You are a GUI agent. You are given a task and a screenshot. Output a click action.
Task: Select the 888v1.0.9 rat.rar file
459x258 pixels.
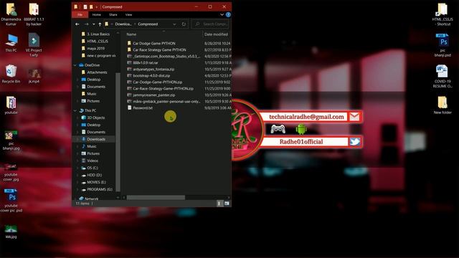(x=145, y=62)
